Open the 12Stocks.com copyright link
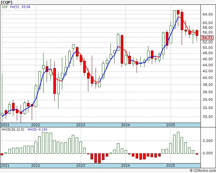 (203, 171)
